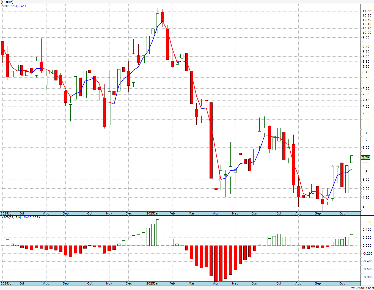Image resolution: width=374 pixels, height=290 pixels.
Task: Select the 9.60 price axis label
Action: 366,42
